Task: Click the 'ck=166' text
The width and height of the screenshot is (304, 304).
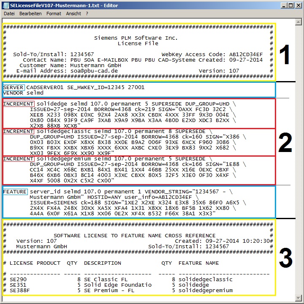Action: coord(192,164)
